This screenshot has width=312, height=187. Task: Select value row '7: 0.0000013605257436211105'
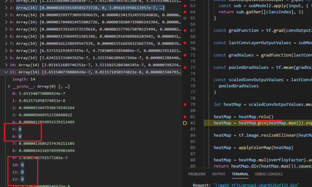pos(43,143)
